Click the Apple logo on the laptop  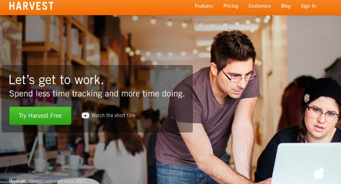[319, 173]
